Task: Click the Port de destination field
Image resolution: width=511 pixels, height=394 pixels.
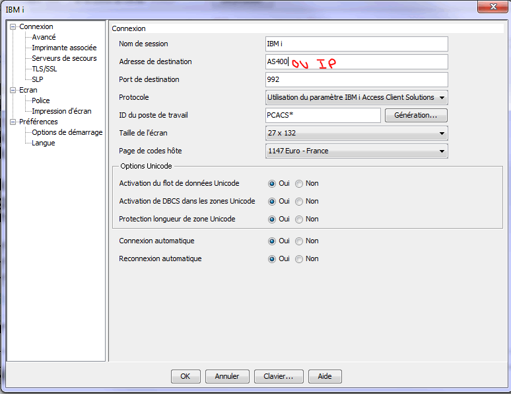Action: 357,79
